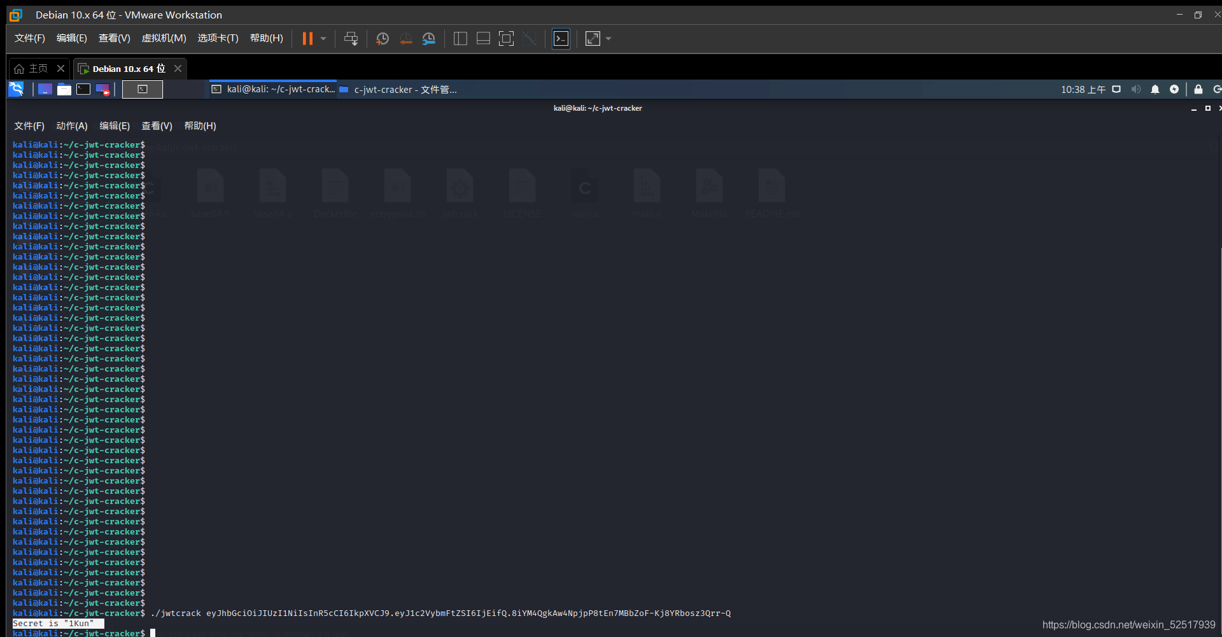Revert to the previous snapshot icon
Screen dimensions: 1222x637
coord(405,39)
